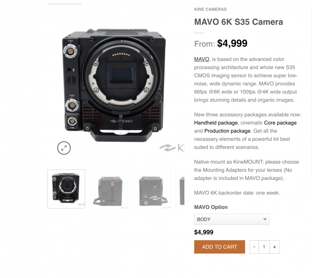The height and width of the screenshot is (278, 312).
Task: Increase quantity with the plus button
Action: pos(274,247)
